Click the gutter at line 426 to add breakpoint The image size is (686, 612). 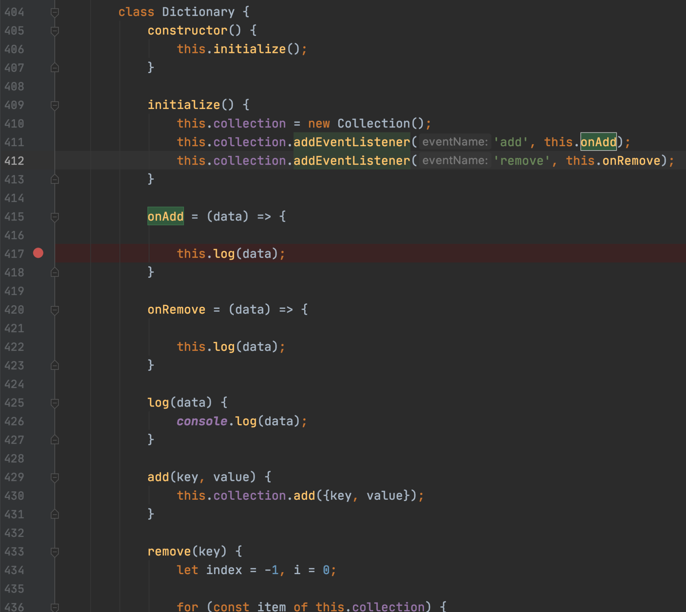point(38,421)
